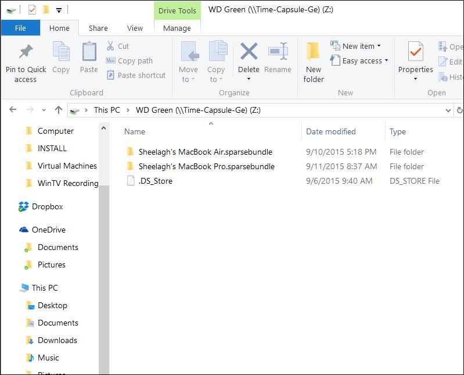Click the navigation pane scrollbar thumb
This screenshot has width=464, height=375.
[x=104, y=278]
